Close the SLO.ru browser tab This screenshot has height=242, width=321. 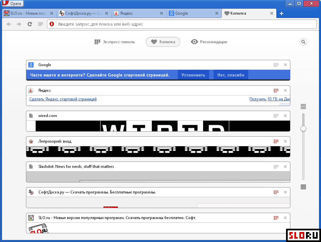point(52,13)
